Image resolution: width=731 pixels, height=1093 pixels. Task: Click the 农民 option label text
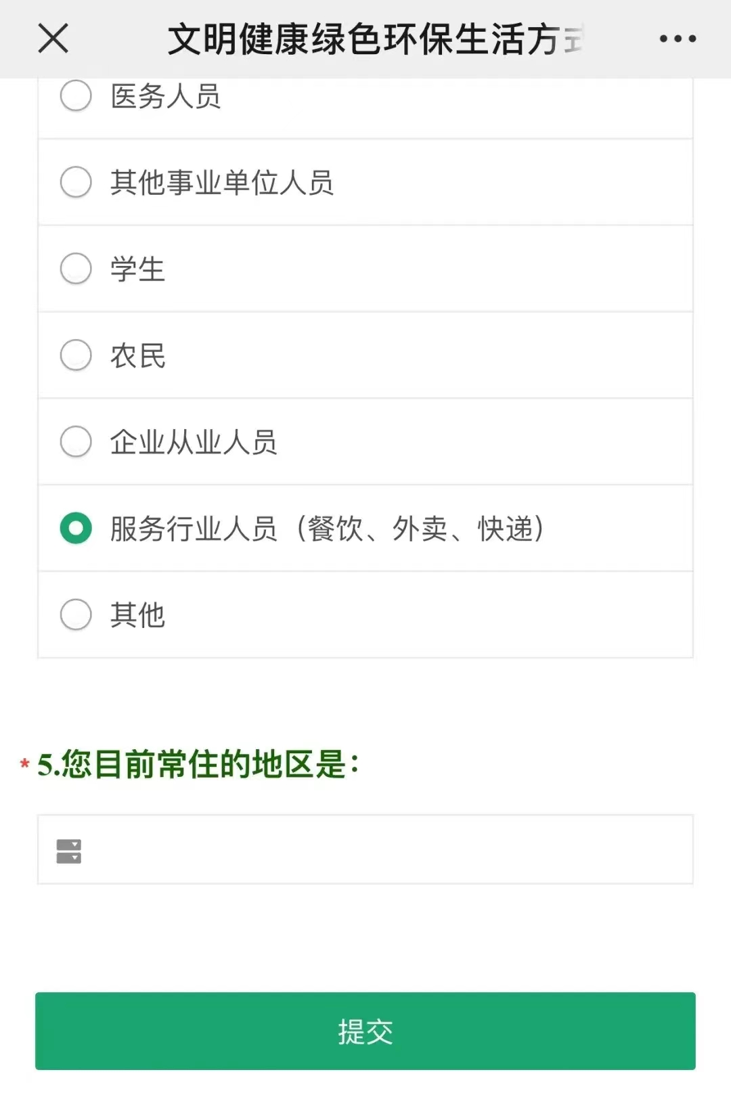coord(137,356)
